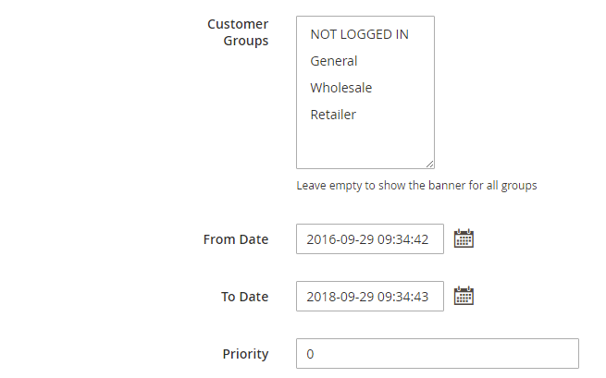Click the 0 value in Priority field

click(x=311, y=354)
